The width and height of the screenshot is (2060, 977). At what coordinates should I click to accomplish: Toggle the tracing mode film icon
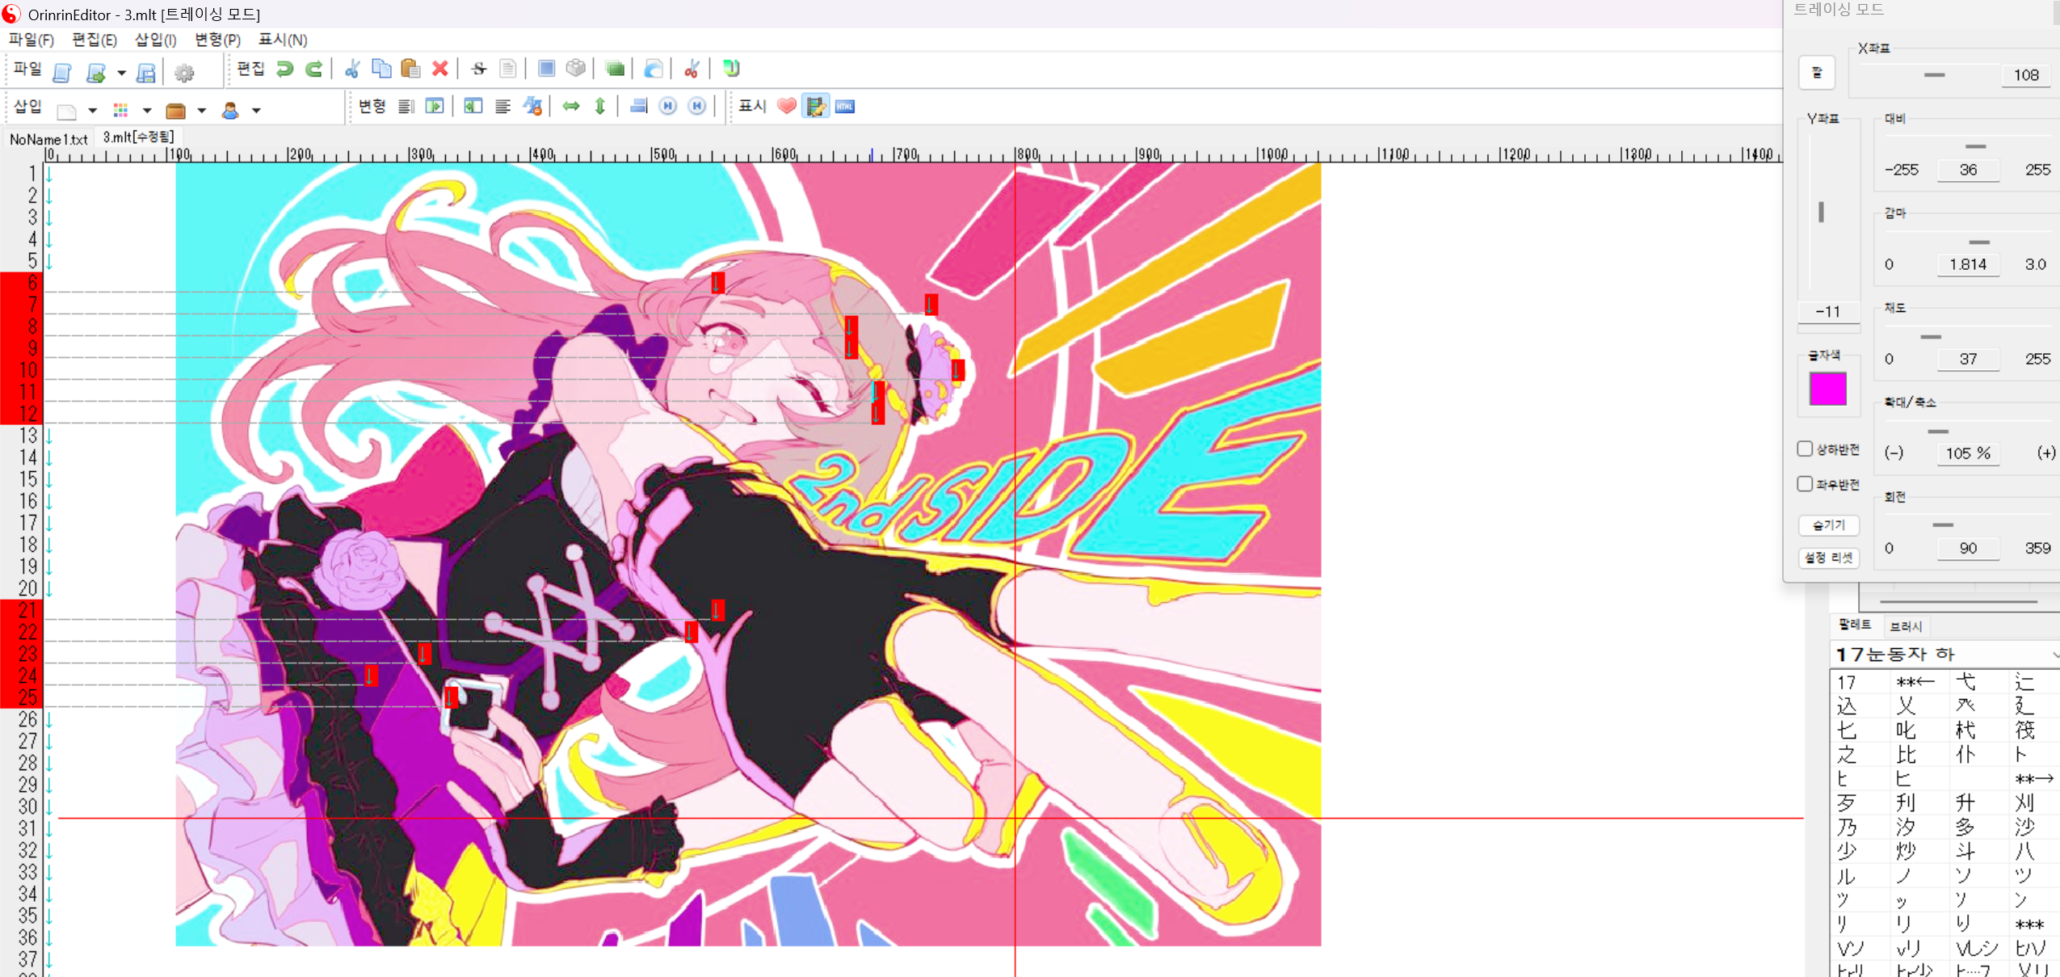[x=815, y=107]
